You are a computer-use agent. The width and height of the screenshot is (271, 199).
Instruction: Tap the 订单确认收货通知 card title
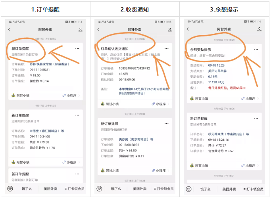(x=115, y=49)
